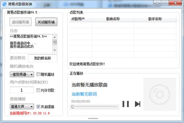Image resolution: width=184 pixels, height=123 pixels.
Task: Click the 服务端启动成功 log line
Action: point(22,47)
